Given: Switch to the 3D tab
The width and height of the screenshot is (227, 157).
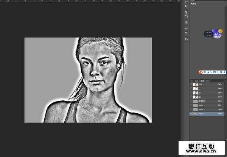Looking at the screenshot, I should point(192,81).
